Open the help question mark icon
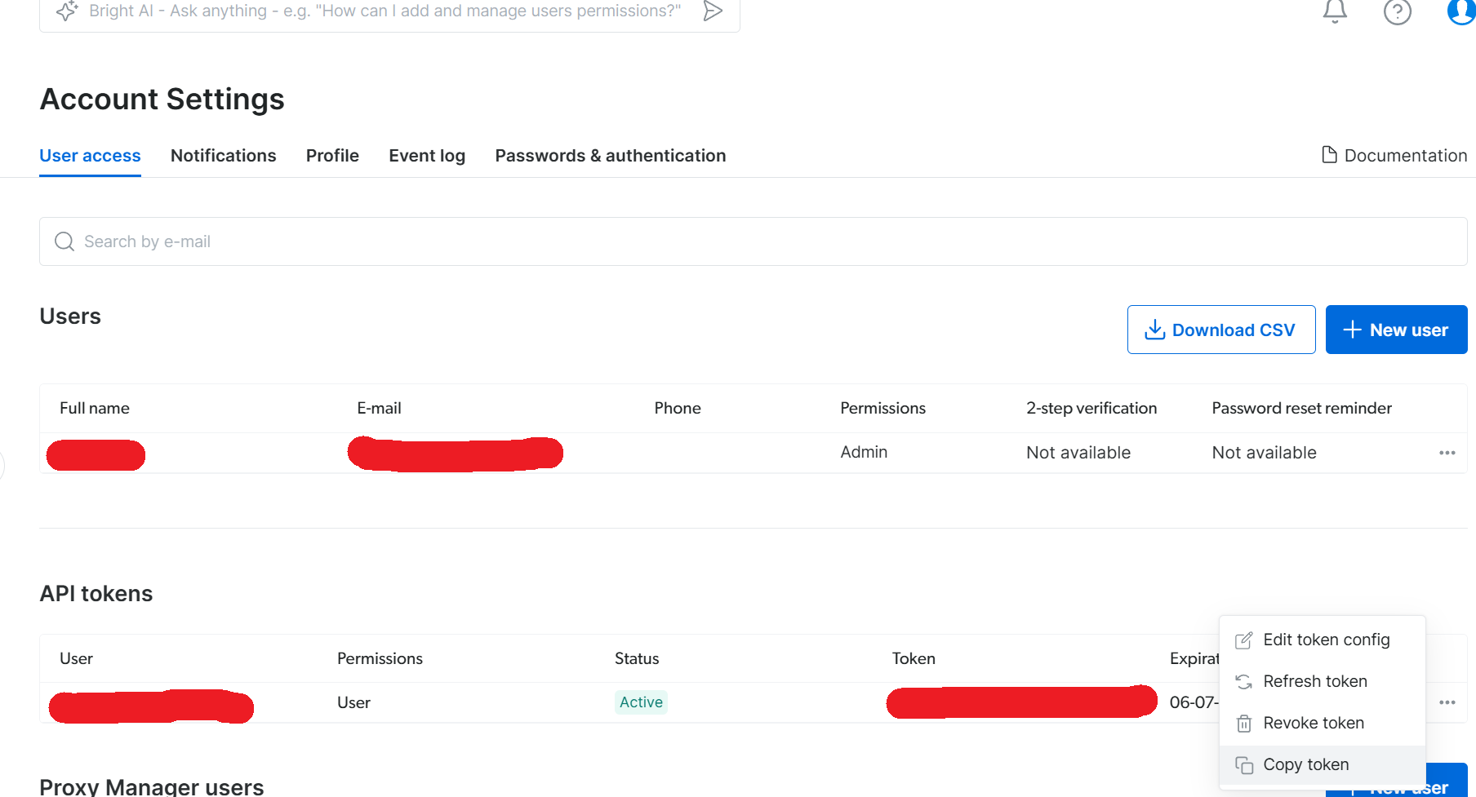The width and height of the screenshot is (1476, 797). (1397, 12)
